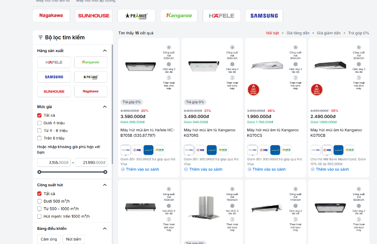Click the Hafele logo in the filter sidebar
The height and width of the screenshot is (244, 377).
click(x=54, y=62)
